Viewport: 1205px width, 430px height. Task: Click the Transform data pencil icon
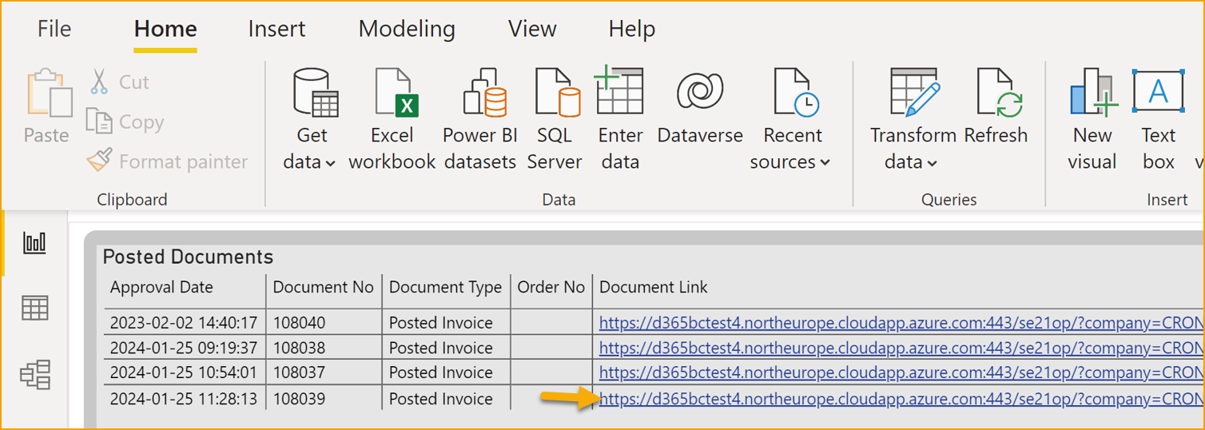(915, 92)
